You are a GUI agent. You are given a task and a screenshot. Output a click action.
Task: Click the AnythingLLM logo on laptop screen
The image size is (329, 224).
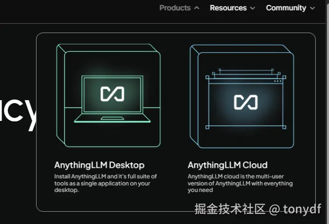click(x=112, y=94)
